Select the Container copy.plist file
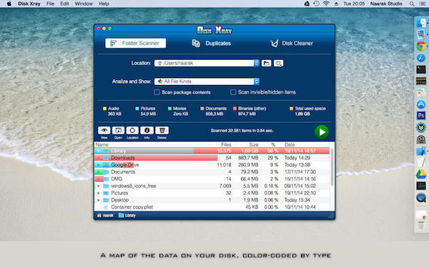Viewport: 429px width, 268px height. point(132,207)
